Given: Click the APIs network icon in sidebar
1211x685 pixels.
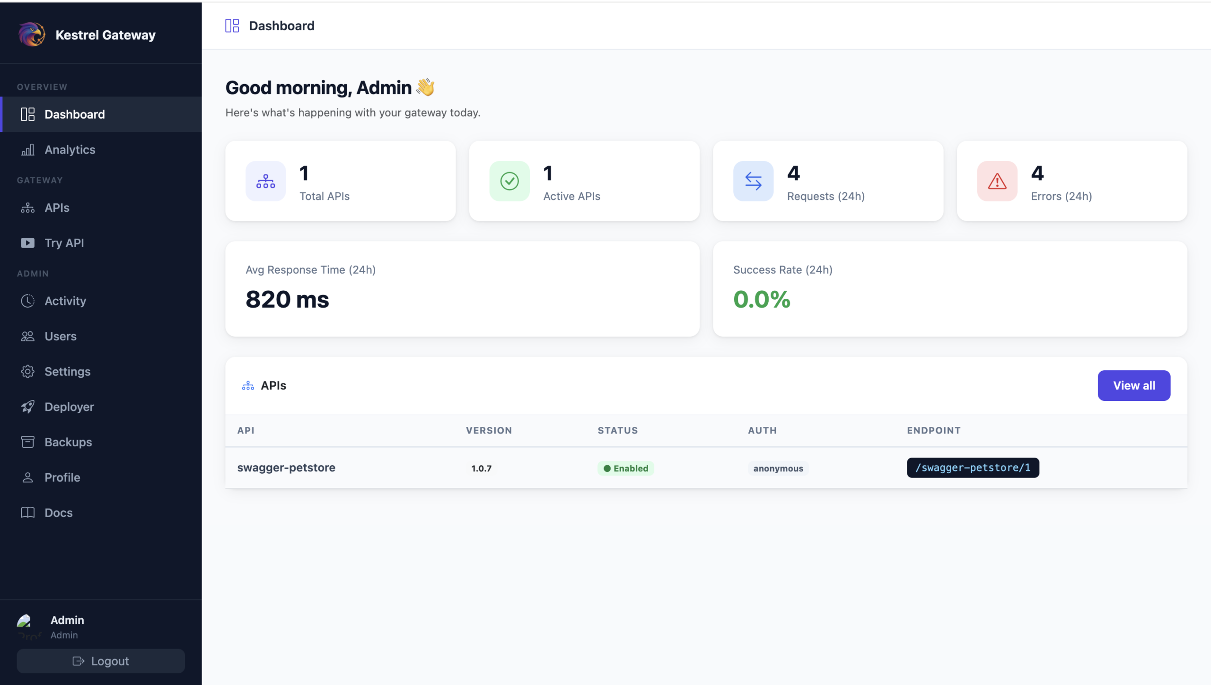Looking at the screenshot, I should [27, 208].
